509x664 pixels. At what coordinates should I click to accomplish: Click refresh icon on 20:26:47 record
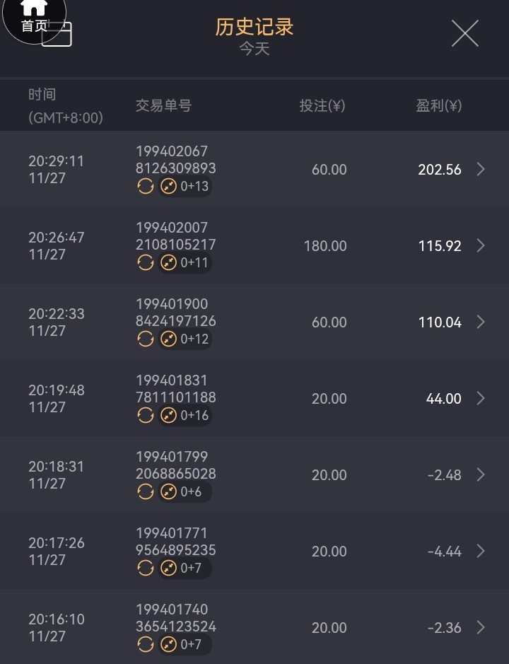coord(145,262)
